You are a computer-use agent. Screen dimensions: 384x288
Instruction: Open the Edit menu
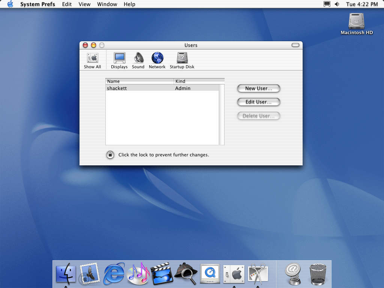pyautogui.click(x=67, y=4)
